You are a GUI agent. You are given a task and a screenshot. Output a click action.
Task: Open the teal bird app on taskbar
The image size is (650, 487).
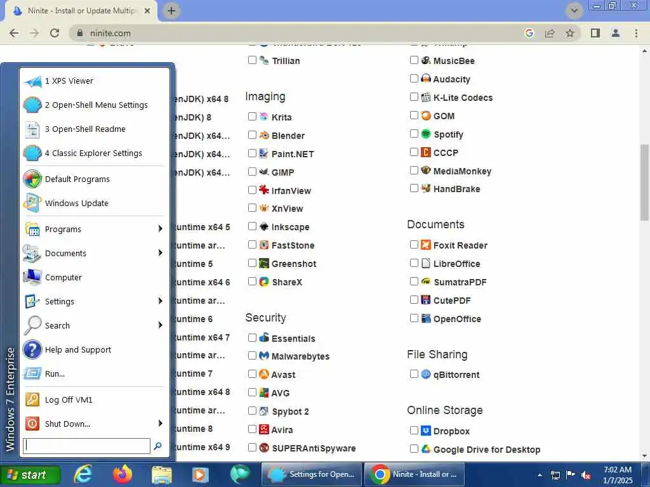[x=240, y=474]
